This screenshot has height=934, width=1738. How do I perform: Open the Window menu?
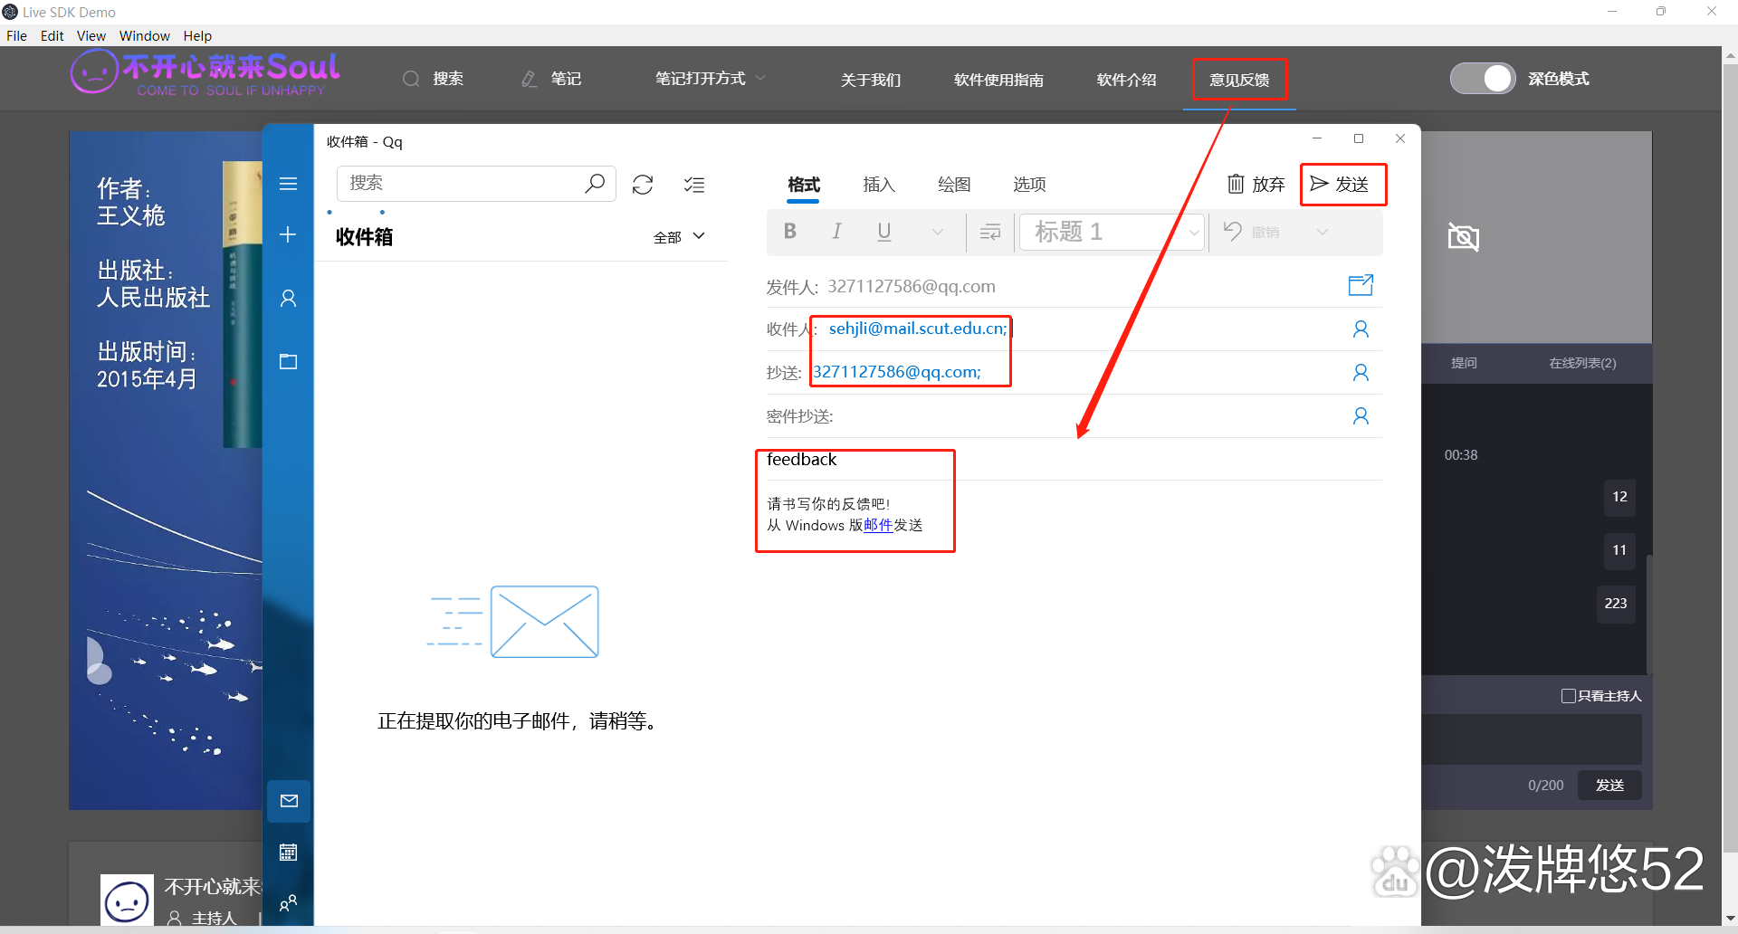tap(144, 36)
